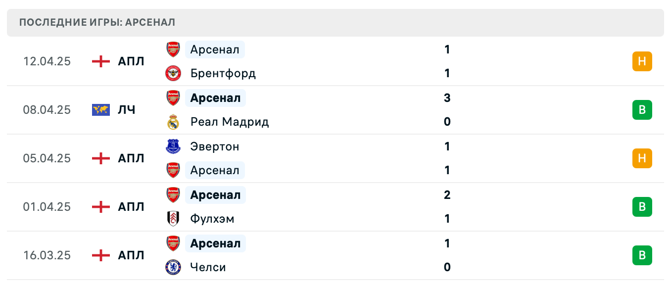Click the score 3 in the Real Madrid match

click(x=447, y=98)
